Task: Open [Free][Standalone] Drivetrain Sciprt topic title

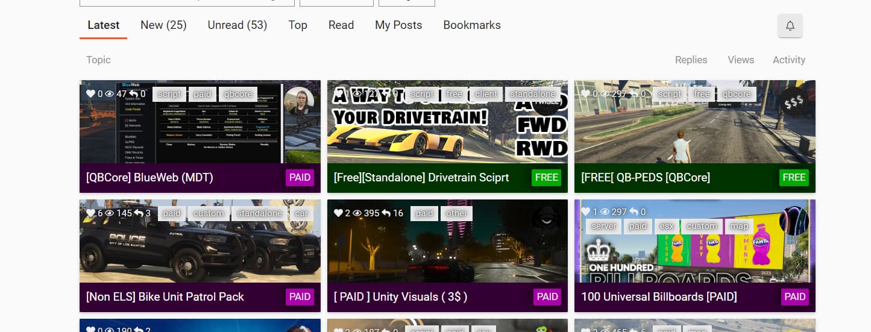Action: pos(421,178)
